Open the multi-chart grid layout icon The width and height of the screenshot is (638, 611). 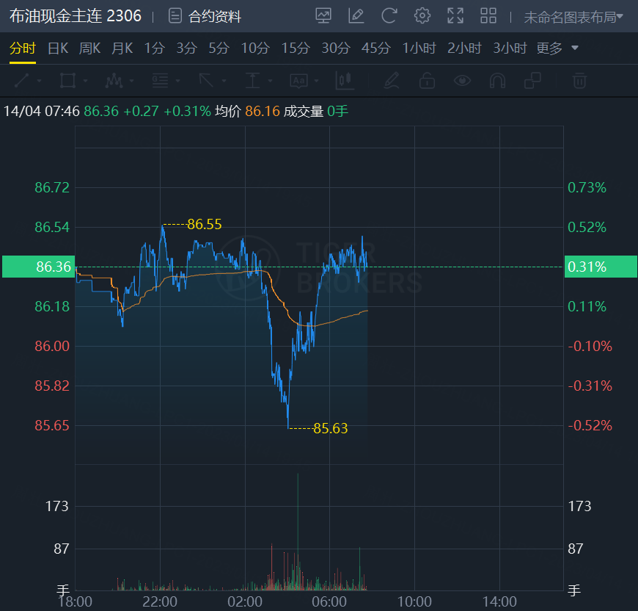[x=488, y=15]
